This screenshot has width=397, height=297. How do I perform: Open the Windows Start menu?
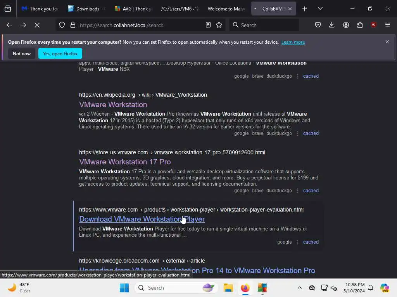tap(124, 288)
